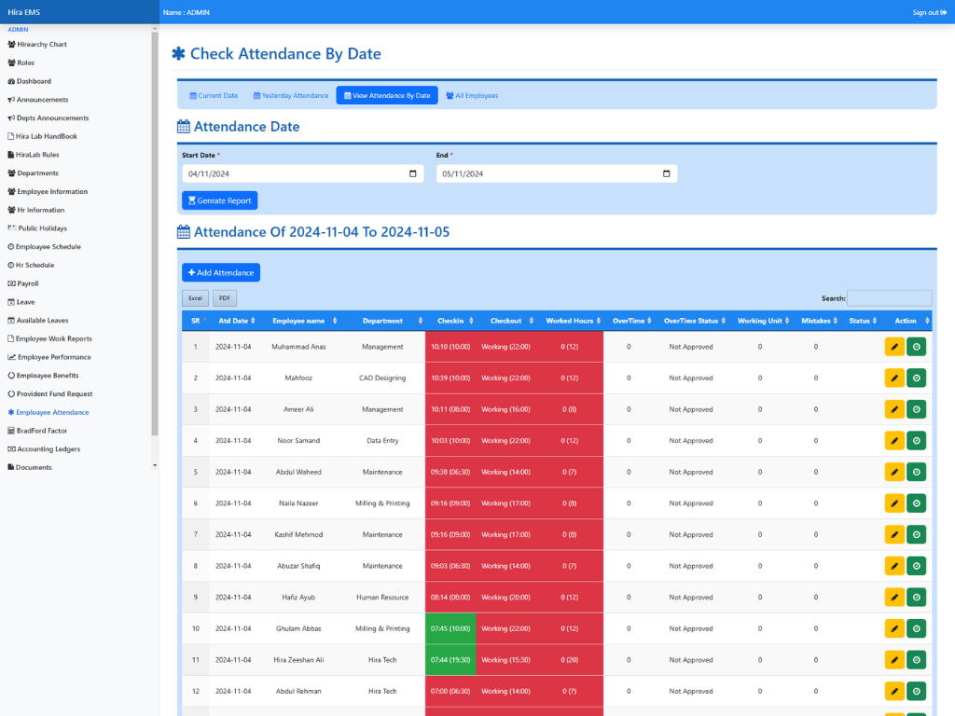
Task: Click the edit pencil icon for Hafiz Ayub
Action: pyautogui.click(x=894, y=597)
